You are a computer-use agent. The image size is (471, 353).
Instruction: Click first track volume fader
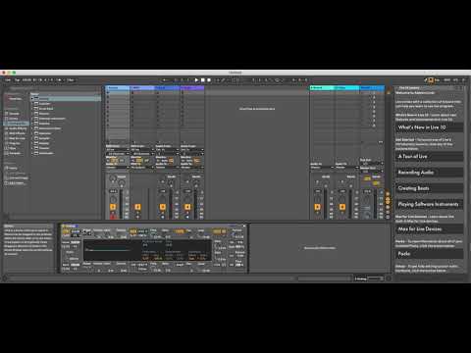pos(122,203)
